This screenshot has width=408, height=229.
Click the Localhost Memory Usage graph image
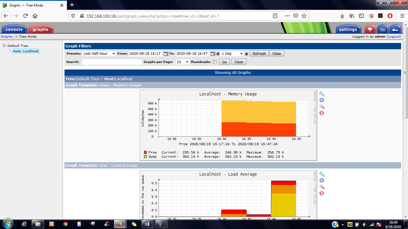(228, 125)
